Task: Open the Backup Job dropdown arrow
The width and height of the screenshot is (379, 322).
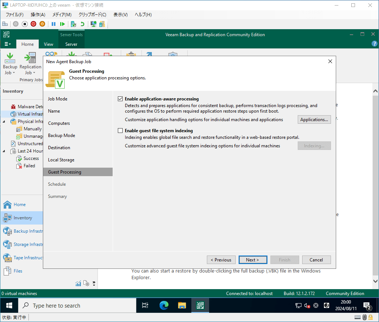Action: point(14,73)
